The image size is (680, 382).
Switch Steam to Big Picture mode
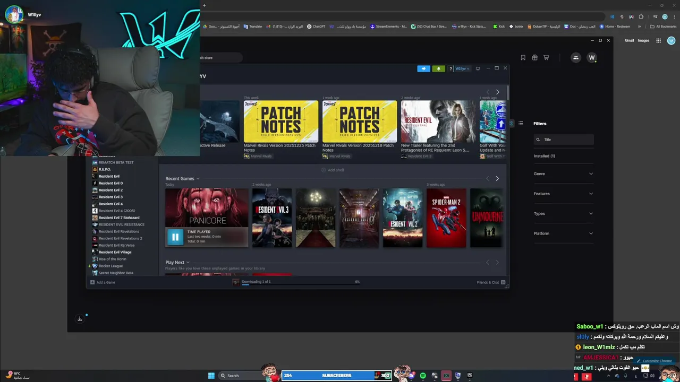click(x=478, y=68)
